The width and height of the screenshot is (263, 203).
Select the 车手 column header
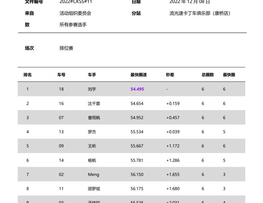coord(92,75)
